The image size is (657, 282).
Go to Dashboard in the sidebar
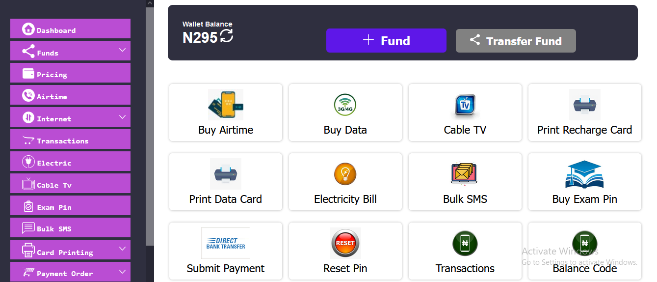tap(70, 28)
